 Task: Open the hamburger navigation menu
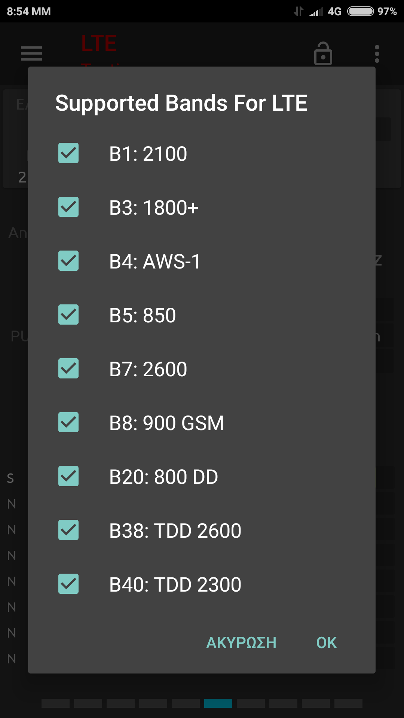(31, 53)
